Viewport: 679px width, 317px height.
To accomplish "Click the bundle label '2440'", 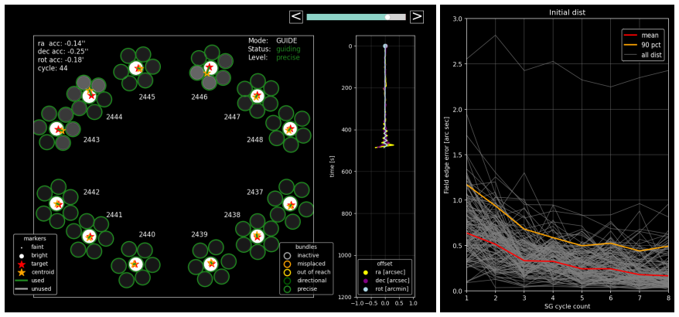I will click(x=147, y=234).
